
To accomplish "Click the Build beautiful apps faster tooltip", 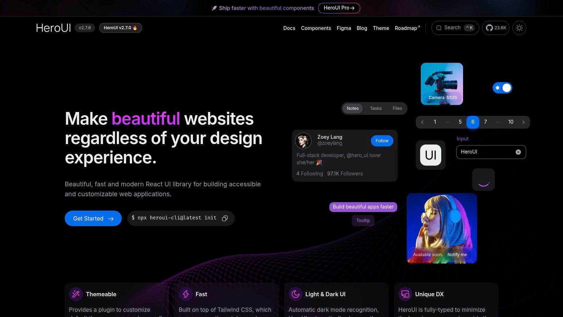I will pyautogui.click(x=363, y=207).
